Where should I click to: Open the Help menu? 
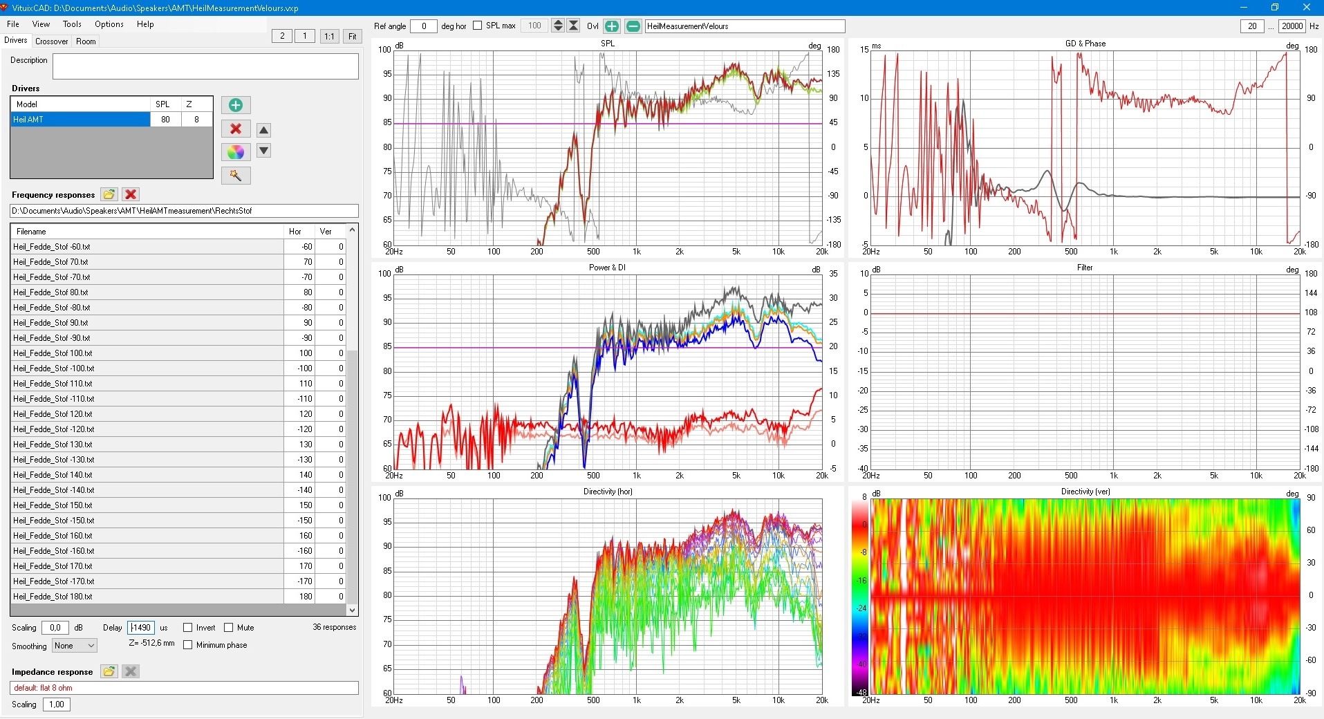(x=145, y=24)
